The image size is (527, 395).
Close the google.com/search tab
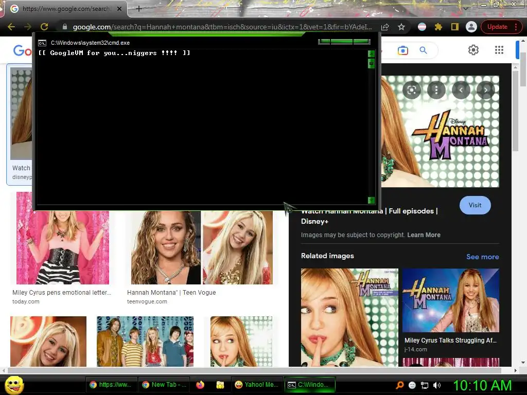pyautogui.click(x=119, y=9)
